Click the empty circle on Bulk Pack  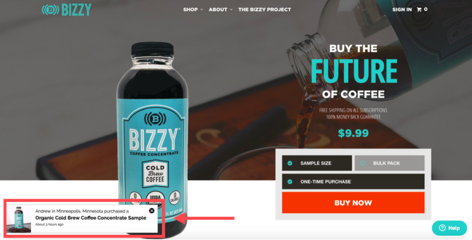[363, 163]
